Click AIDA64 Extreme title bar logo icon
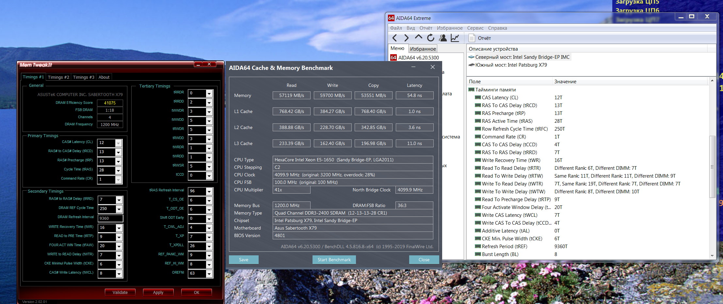The width and height of the screenshot is (723, 304). click(391, 18)
